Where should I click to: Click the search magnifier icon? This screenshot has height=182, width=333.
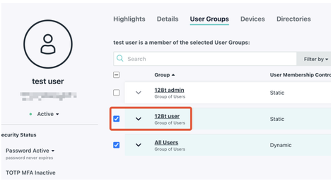click(120, 59)
